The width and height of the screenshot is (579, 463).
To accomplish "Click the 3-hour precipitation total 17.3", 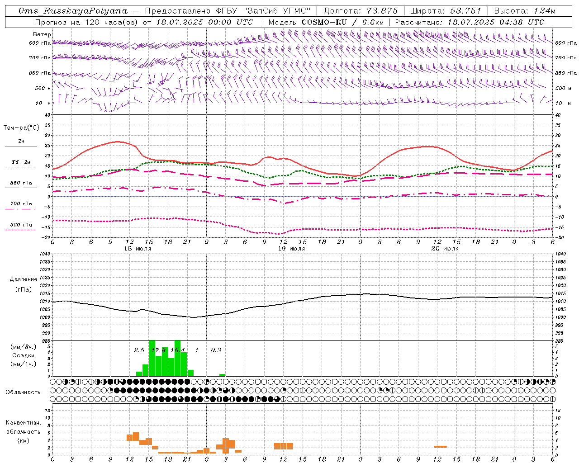I will point(158,350).
